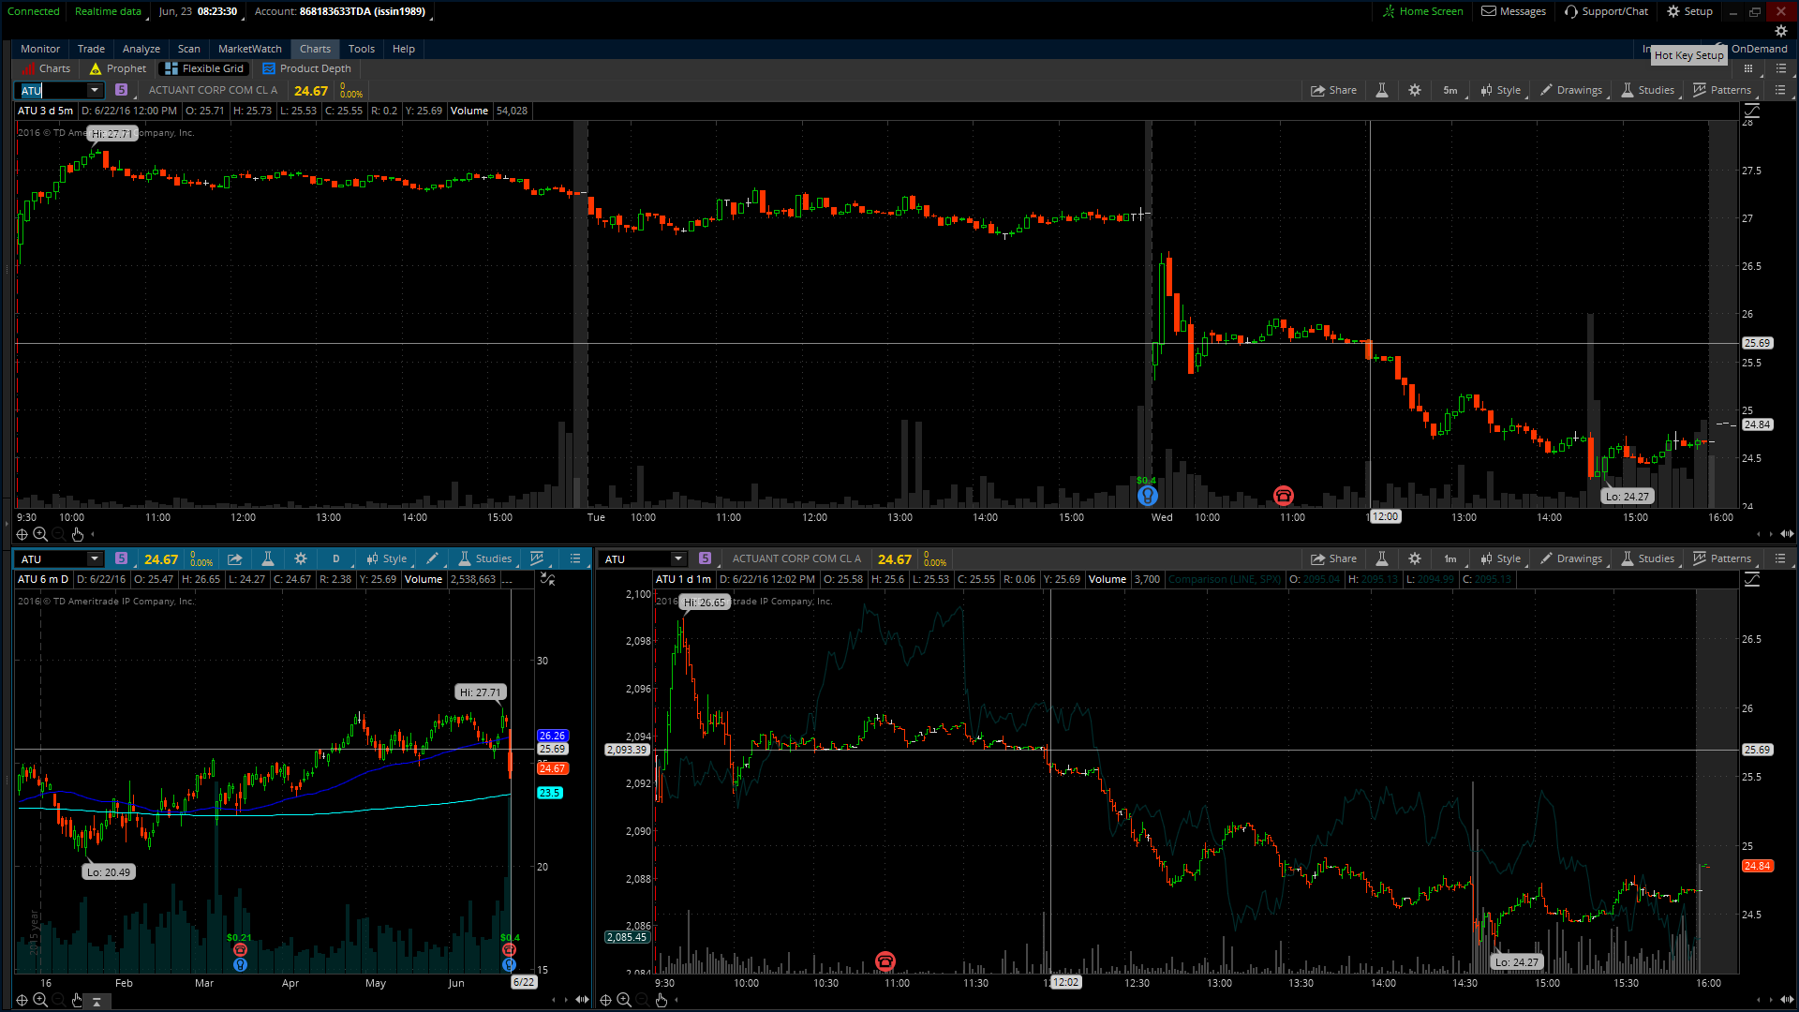Open Support/Chat

(x=1606, y=11)
